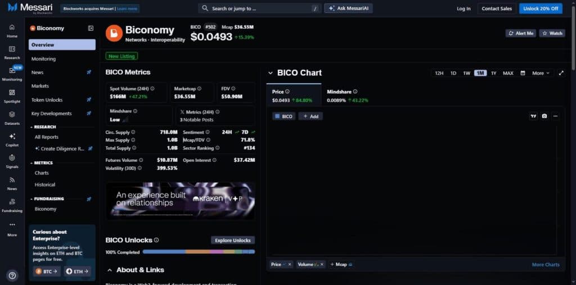Add the Mcap series to chart
Viewport: 576px width, 285px height.
point(341,264)
